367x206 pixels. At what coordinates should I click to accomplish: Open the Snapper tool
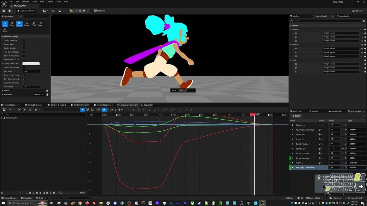tap(26, 24)
